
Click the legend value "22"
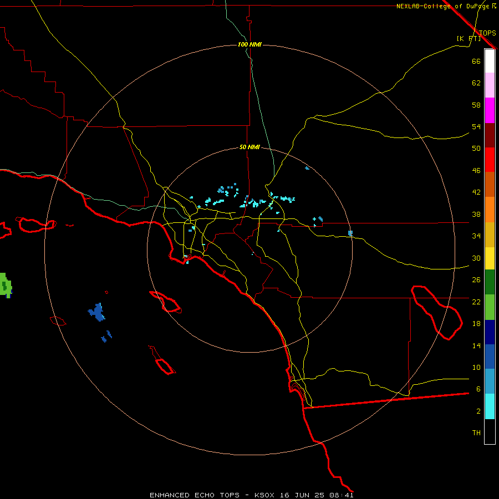476,302
